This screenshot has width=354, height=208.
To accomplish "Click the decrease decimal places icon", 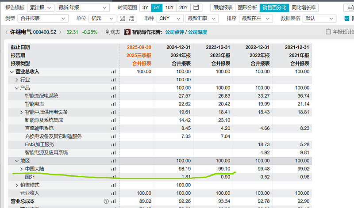I will (x=131, y=19).
